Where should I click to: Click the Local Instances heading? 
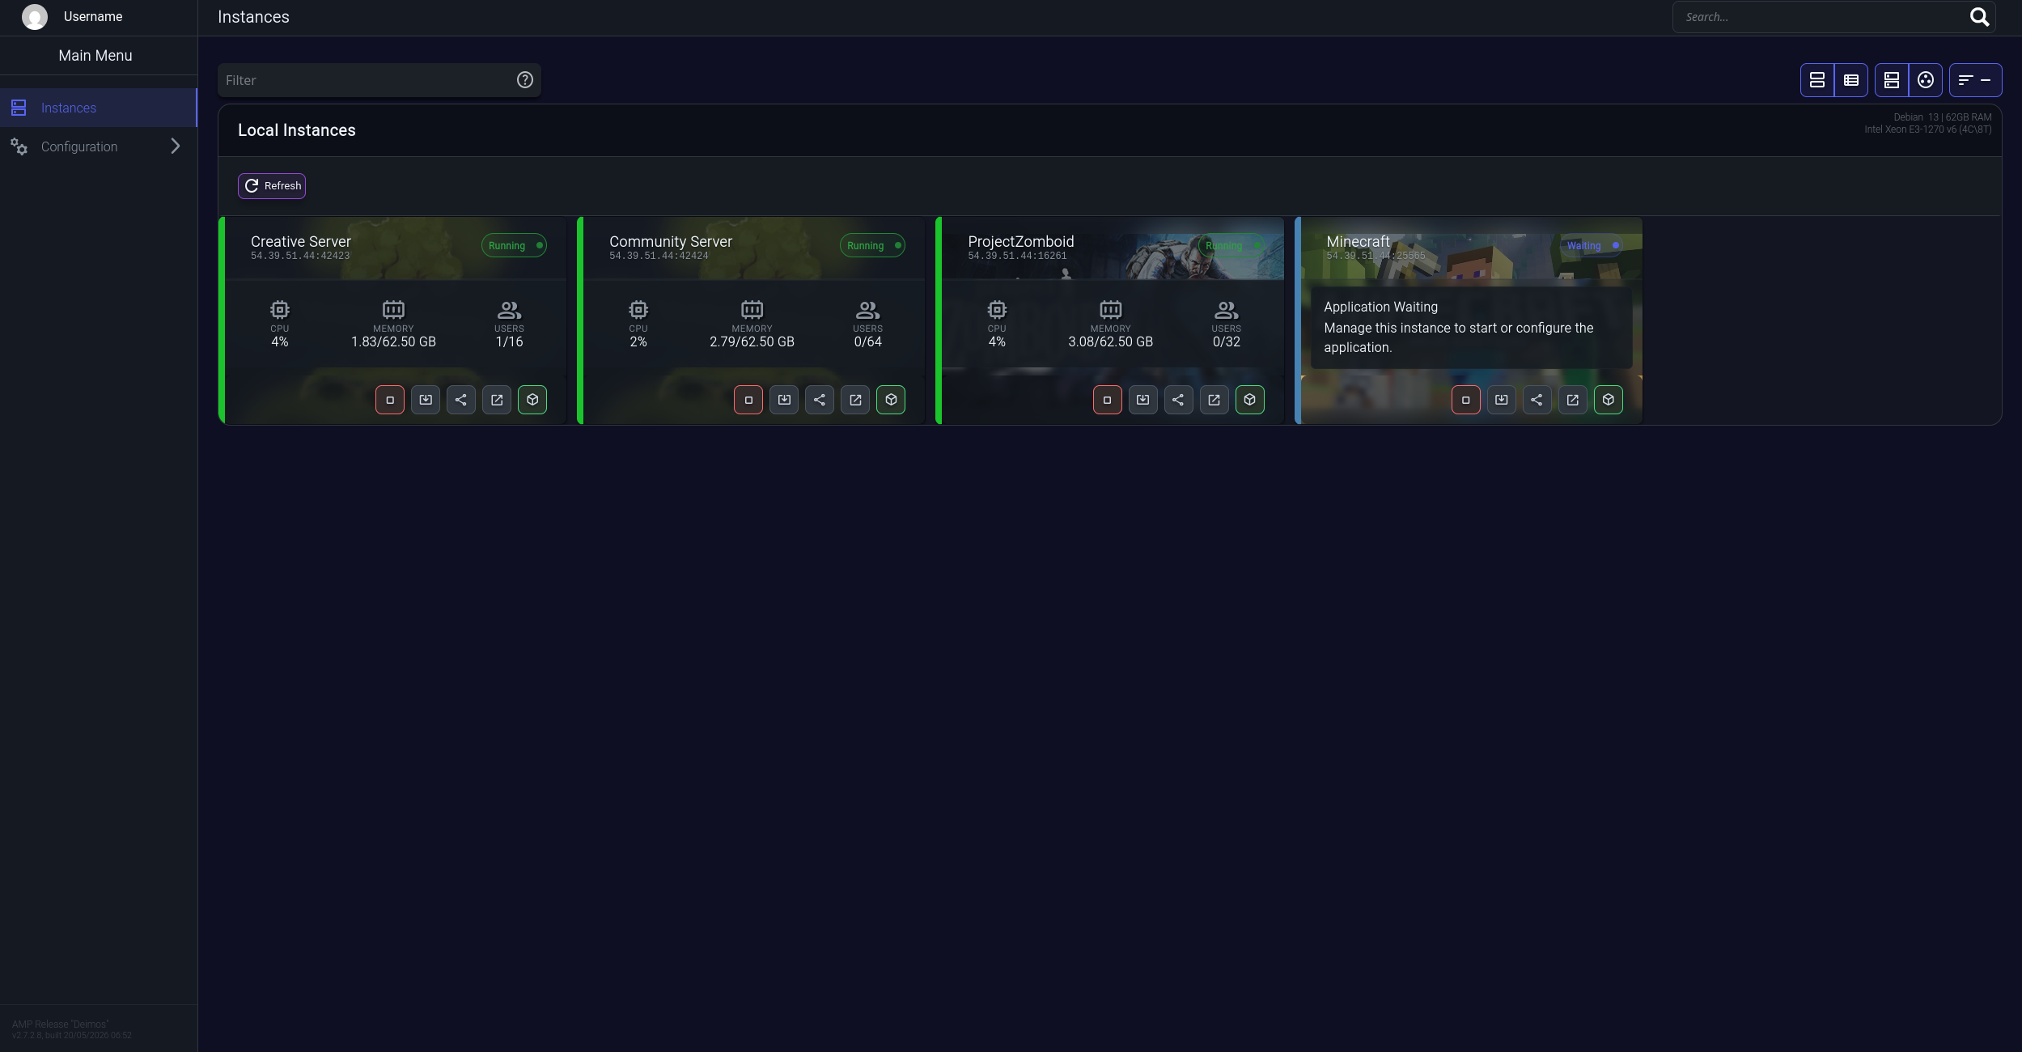coord(297,130)
